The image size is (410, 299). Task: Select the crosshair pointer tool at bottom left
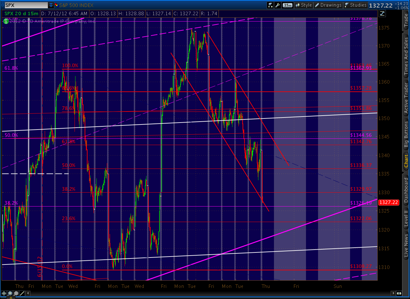click(x=4, y=293)
